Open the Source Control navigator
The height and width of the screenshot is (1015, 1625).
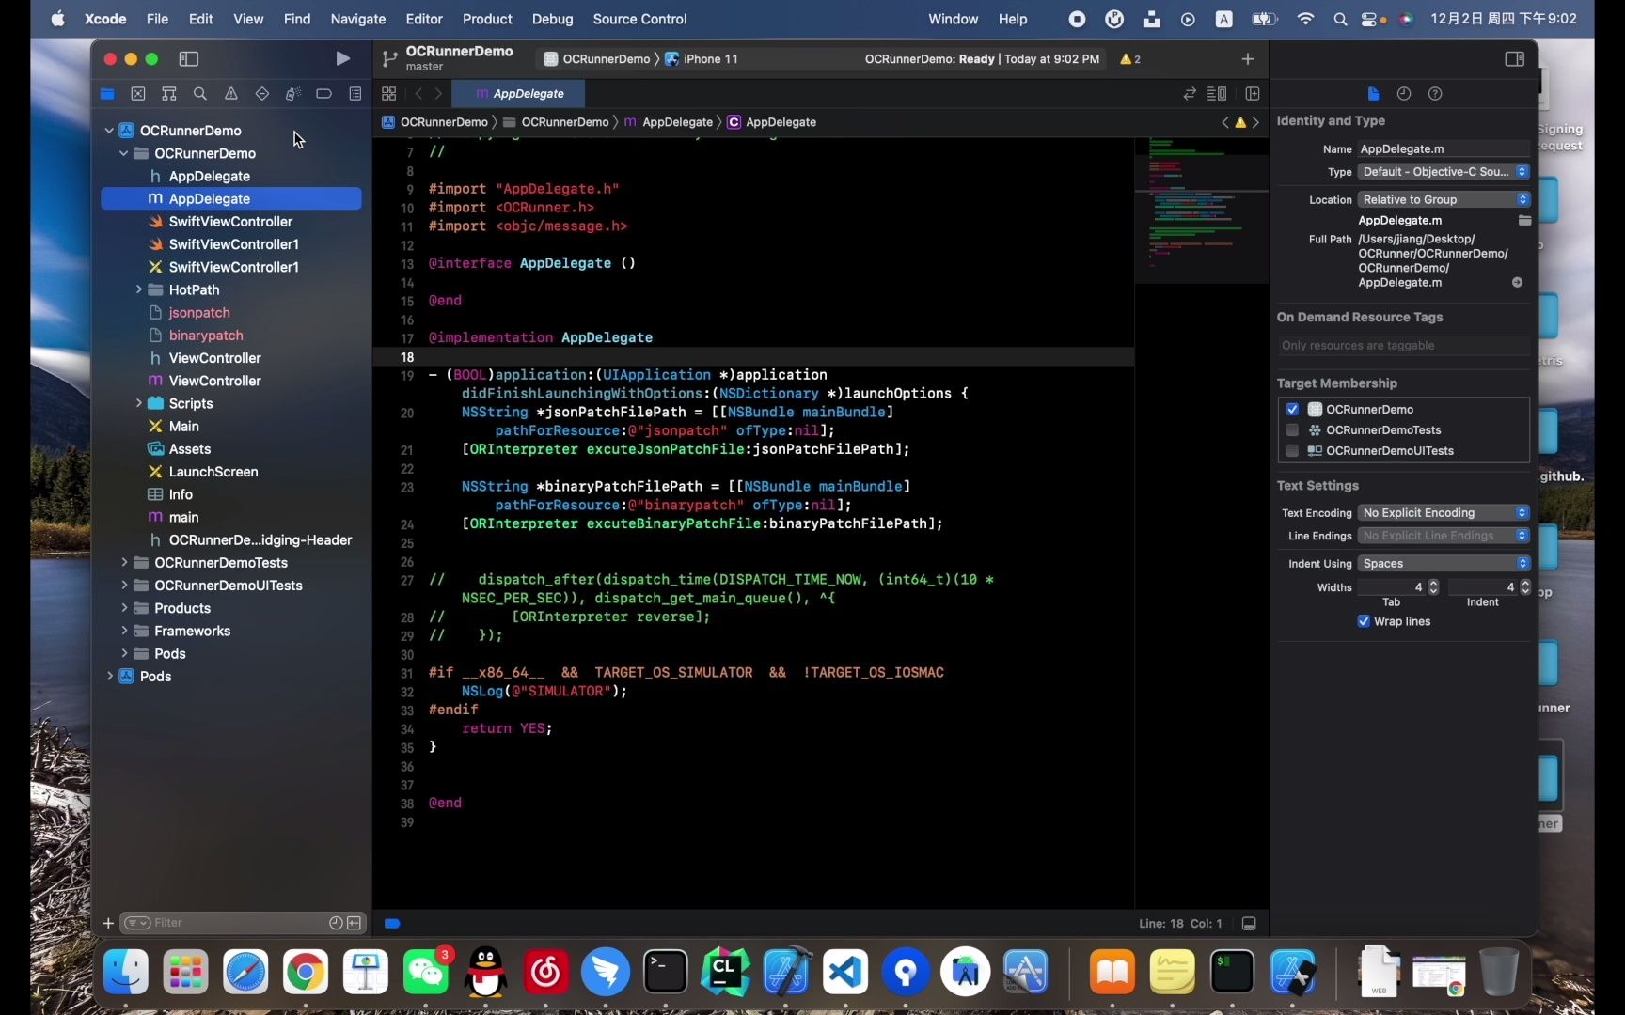[x=138, y=93]
